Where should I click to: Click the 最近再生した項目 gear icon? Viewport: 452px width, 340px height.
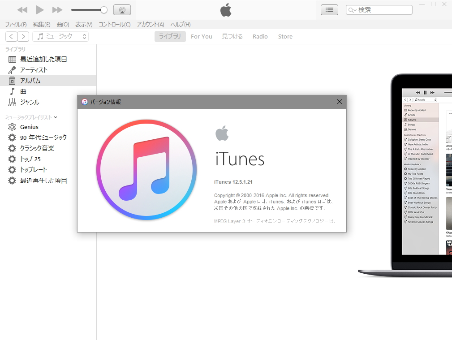[12, 181]
